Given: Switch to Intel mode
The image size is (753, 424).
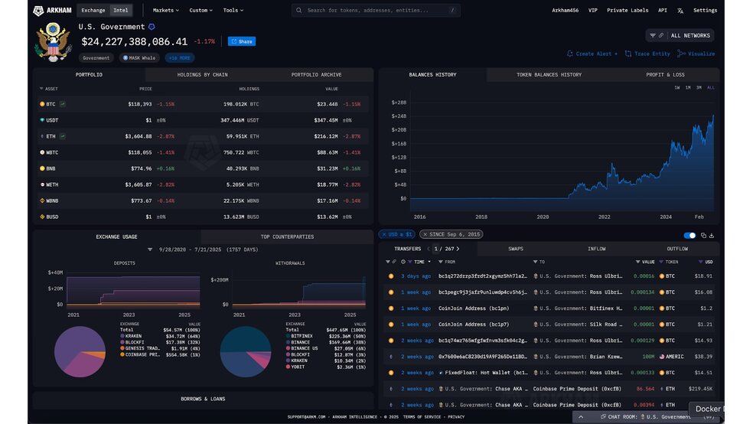Looking at the screenshot, I should 121,10.
